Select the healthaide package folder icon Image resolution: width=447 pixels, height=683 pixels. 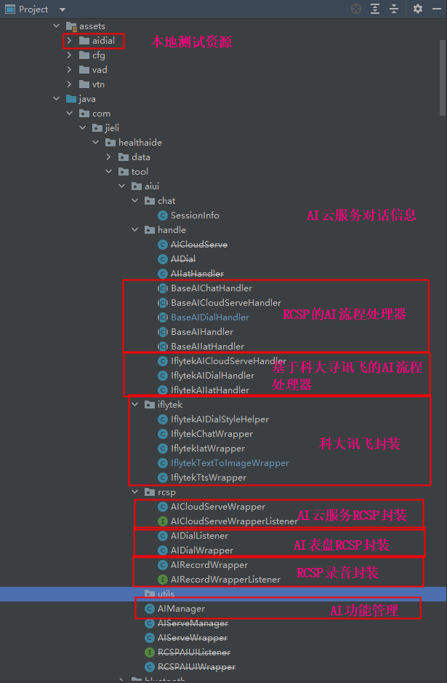click(x=111, y=143)
